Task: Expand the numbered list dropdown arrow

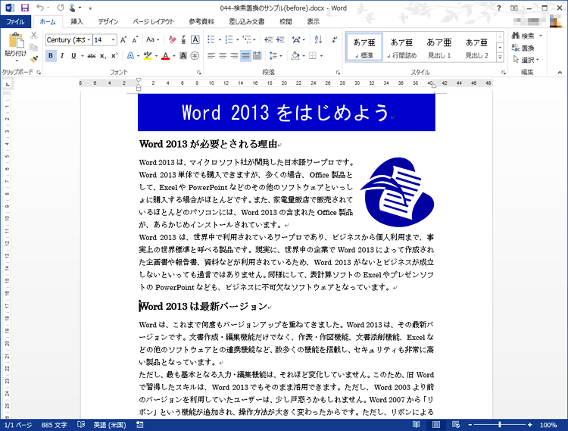Action: click(x=237, y=40)
